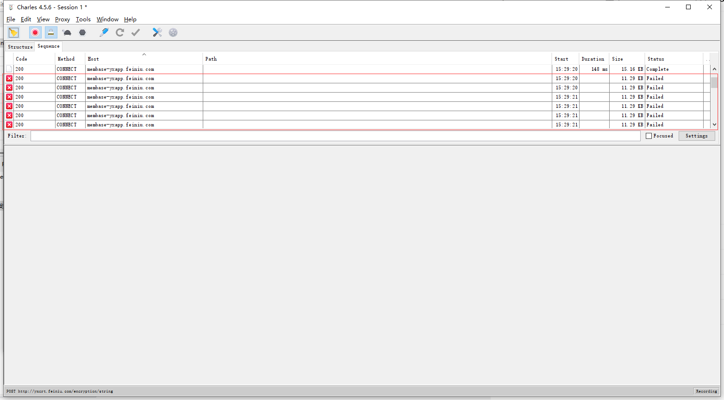The width and height of the screenshot is (724, 400).
Task: Validate with the checkmark icon
Action: (136, 32)
